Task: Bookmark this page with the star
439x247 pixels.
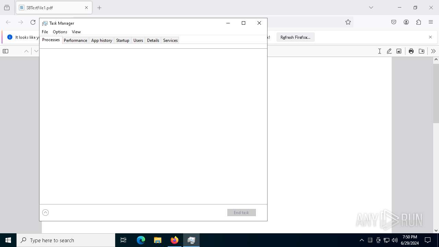Action: click(348, 22)
